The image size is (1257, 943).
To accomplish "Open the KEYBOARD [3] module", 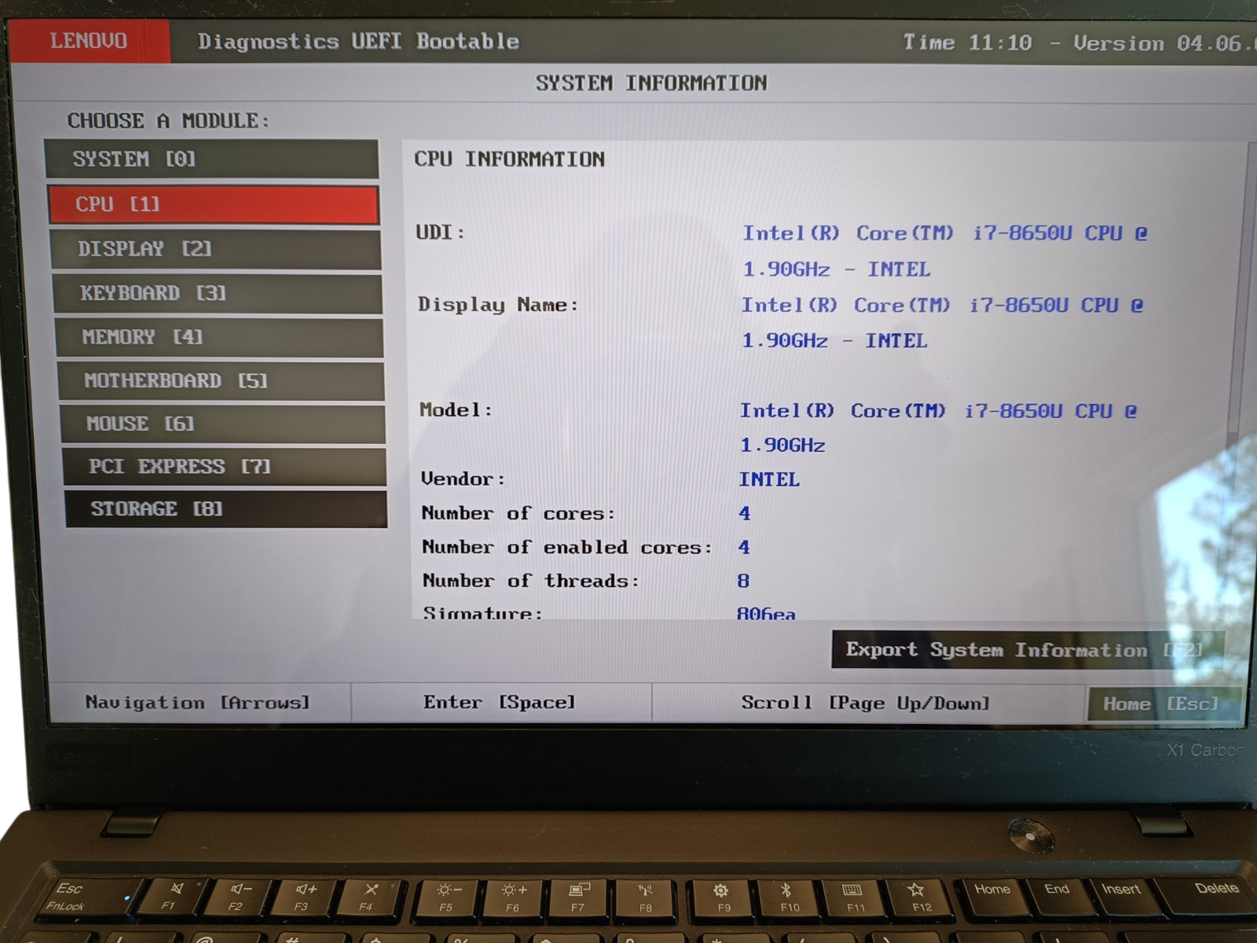I will [x=218, y=293].
